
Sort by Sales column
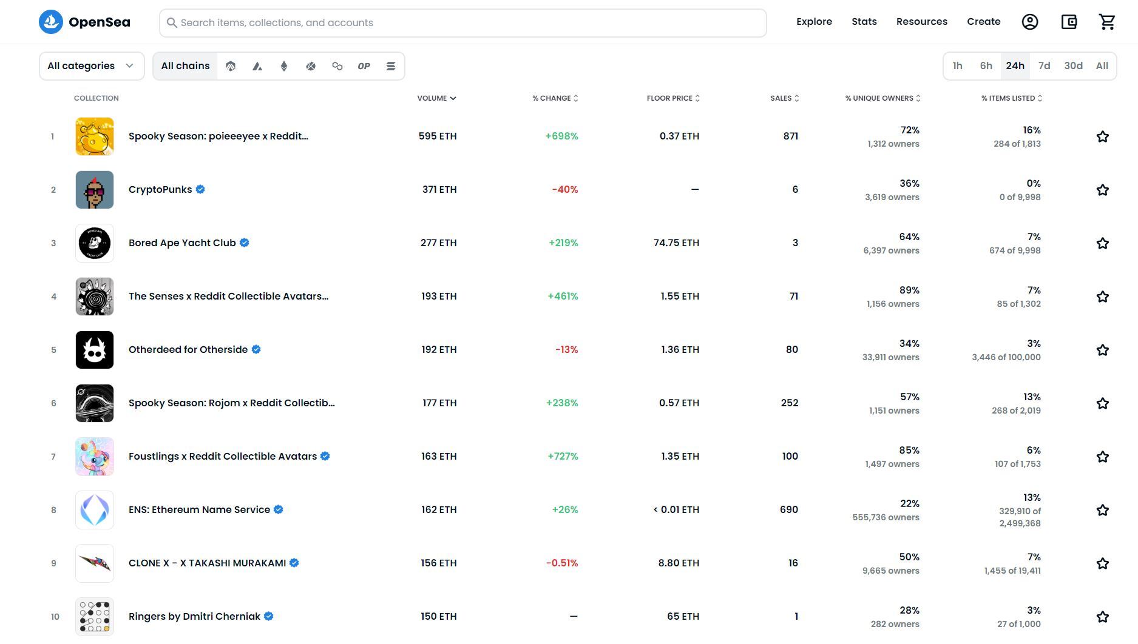pyautogui.click(x=785, y=98)
